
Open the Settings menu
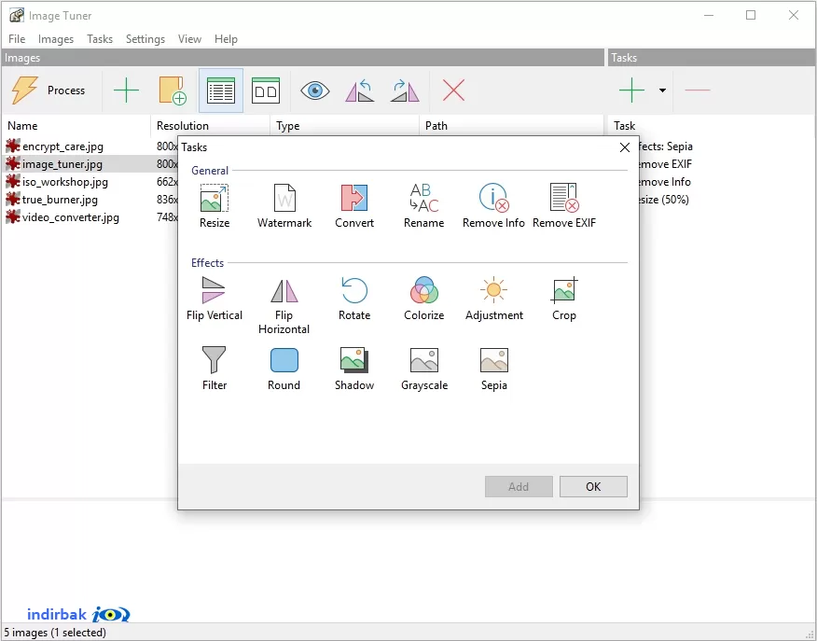[145, 39]
